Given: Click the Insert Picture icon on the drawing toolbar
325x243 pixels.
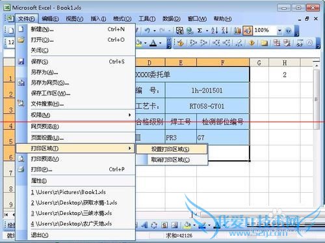Looking at the screenshot, I should pos(174,225).
